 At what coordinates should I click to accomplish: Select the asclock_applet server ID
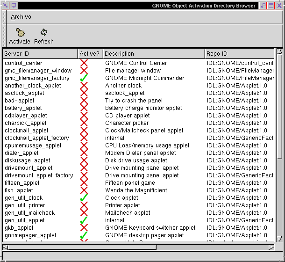pos(24,93)
